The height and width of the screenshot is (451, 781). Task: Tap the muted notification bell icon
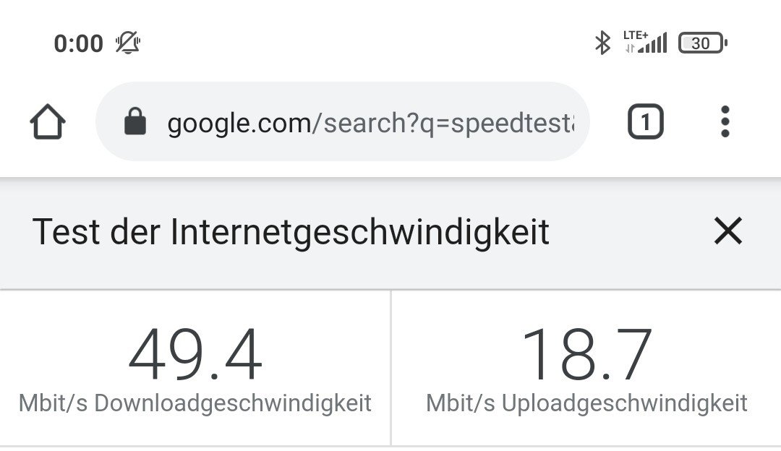pos(128,43)
